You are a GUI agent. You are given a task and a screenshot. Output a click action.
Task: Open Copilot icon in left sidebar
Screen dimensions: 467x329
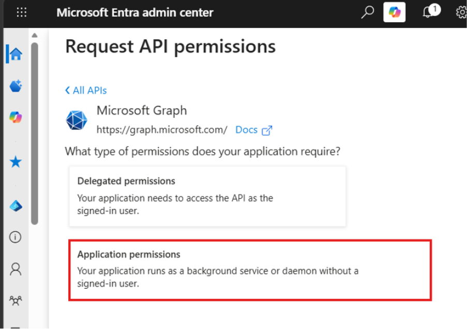tap(16, 117)
